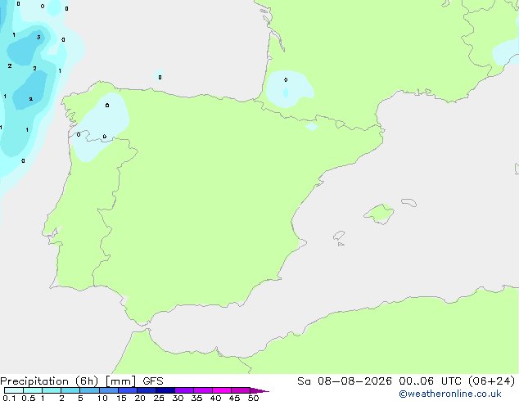Click the 25–30 mm dark blue swatch

(165, 390)
